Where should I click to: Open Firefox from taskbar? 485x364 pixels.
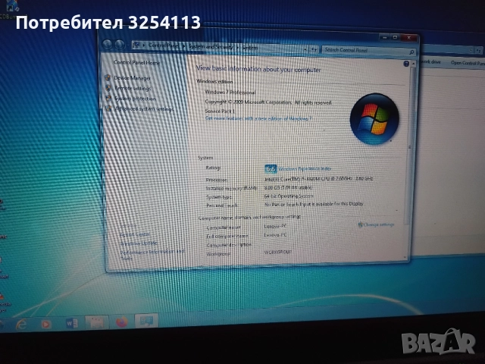[x=121, y=322]
